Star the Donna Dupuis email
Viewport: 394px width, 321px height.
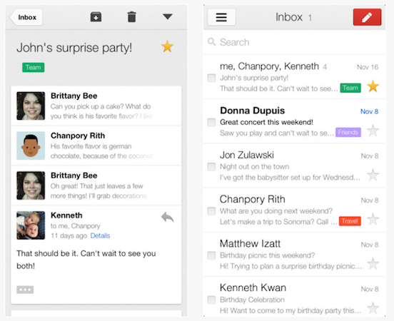pos(373,131)
